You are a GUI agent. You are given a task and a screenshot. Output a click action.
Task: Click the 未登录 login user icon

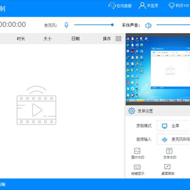(142, 6)
